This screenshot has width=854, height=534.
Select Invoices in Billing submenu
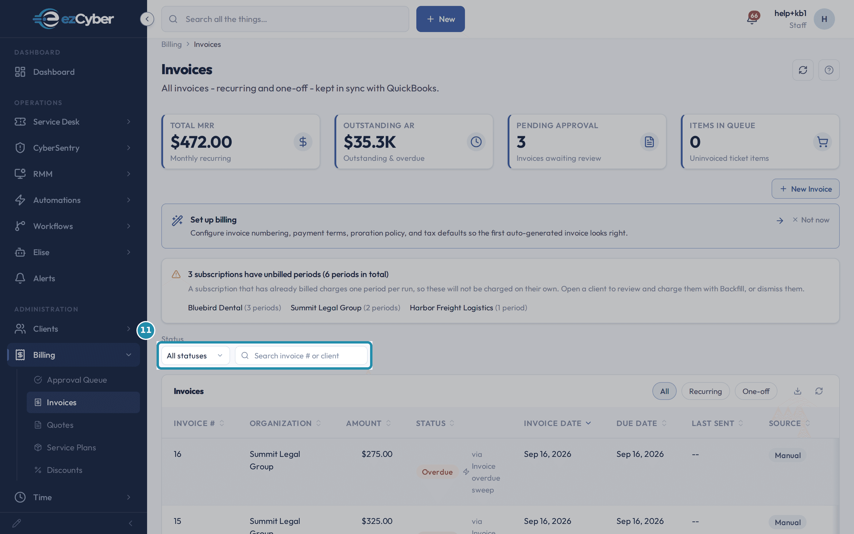[83, 402]
